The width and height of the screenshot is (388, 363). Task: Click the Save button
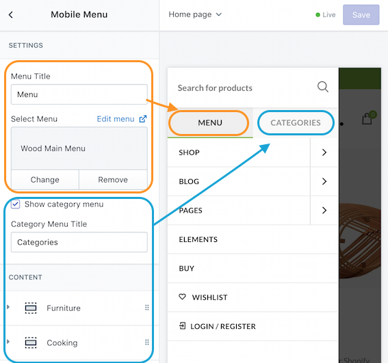361,15
